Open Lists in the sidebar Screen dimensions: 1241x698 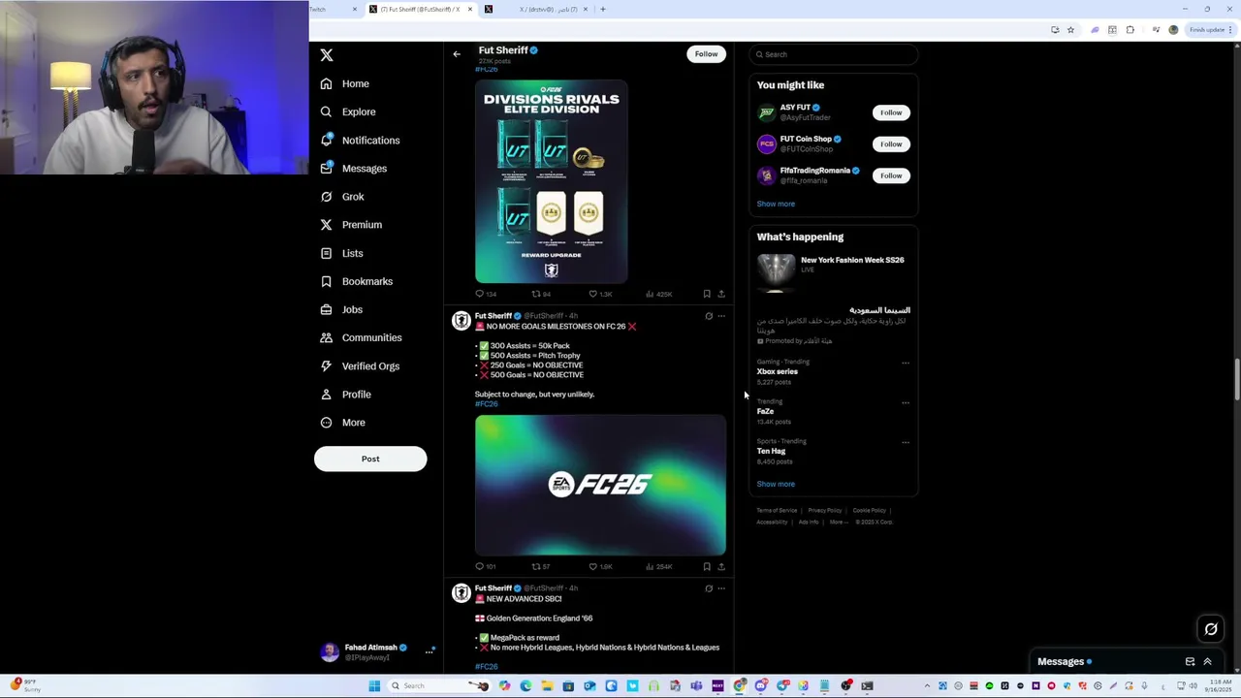click(x=341, y=253)
